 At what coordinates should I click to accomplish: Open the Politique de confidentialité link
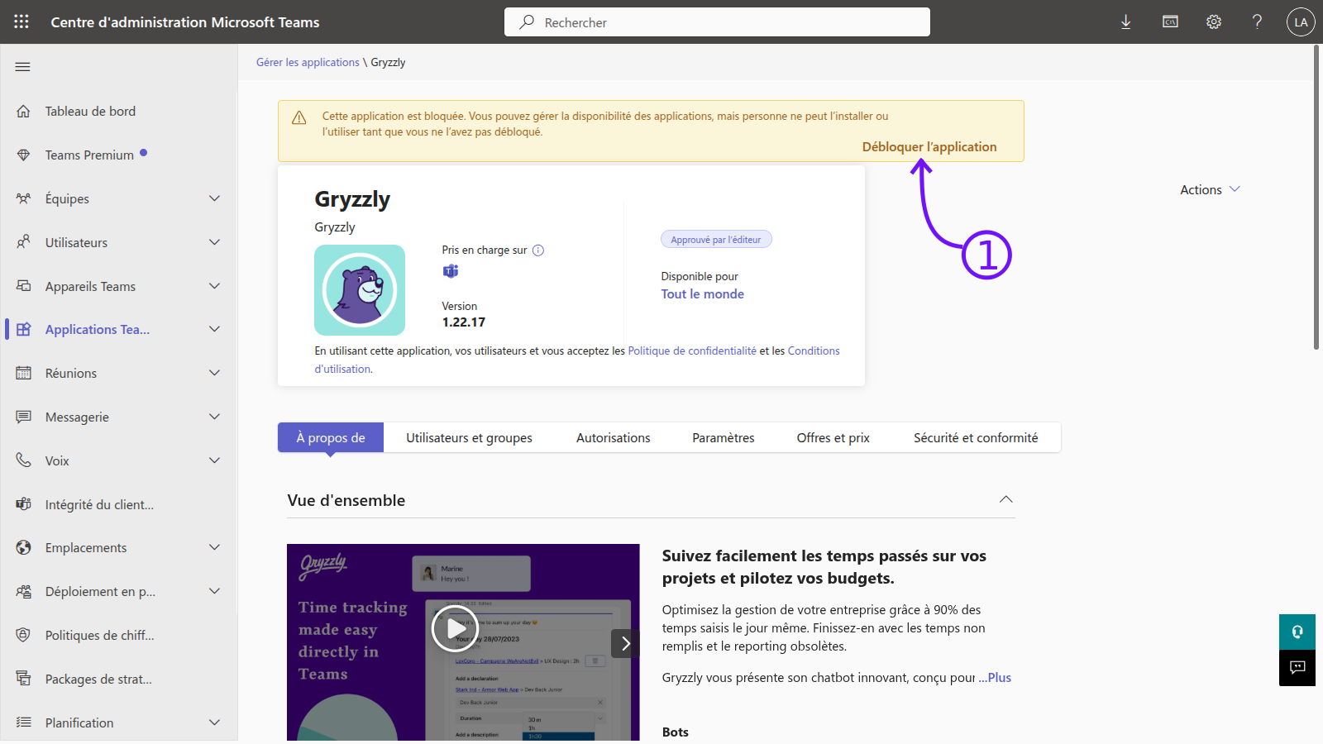[692, 351]
